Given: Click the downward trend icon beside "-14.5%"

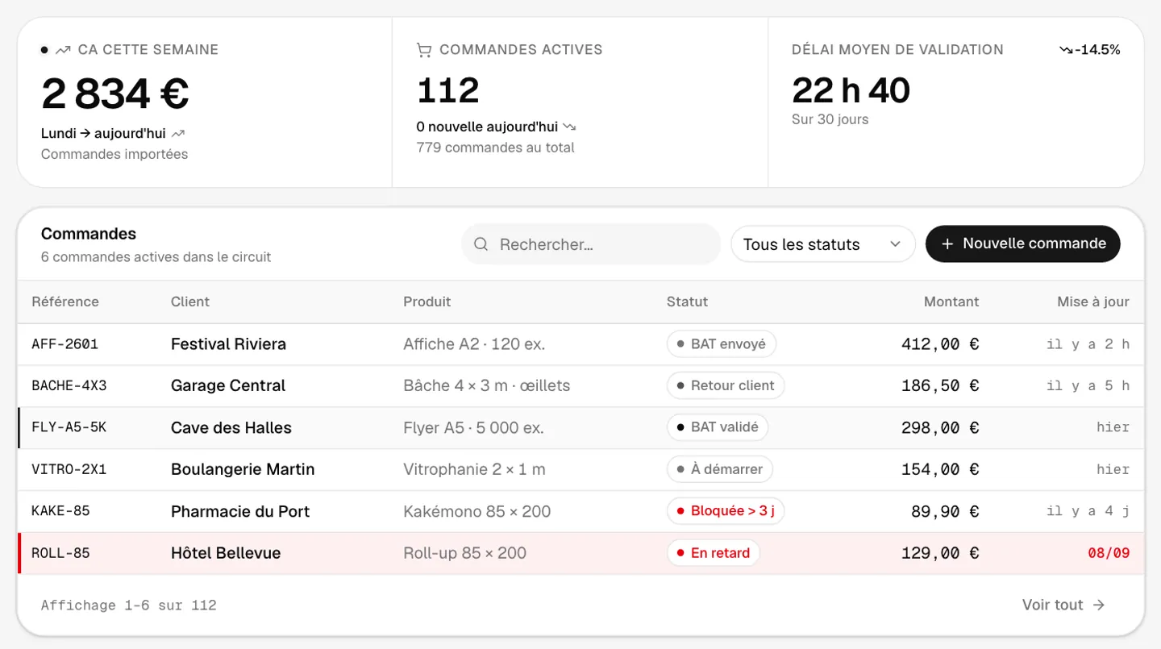Looking at the screenshot, I should click(1067, 50).
